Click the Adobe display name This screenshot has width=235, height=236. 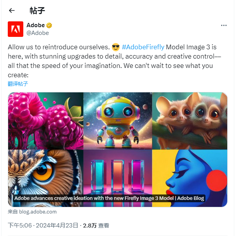pos(36,25)
